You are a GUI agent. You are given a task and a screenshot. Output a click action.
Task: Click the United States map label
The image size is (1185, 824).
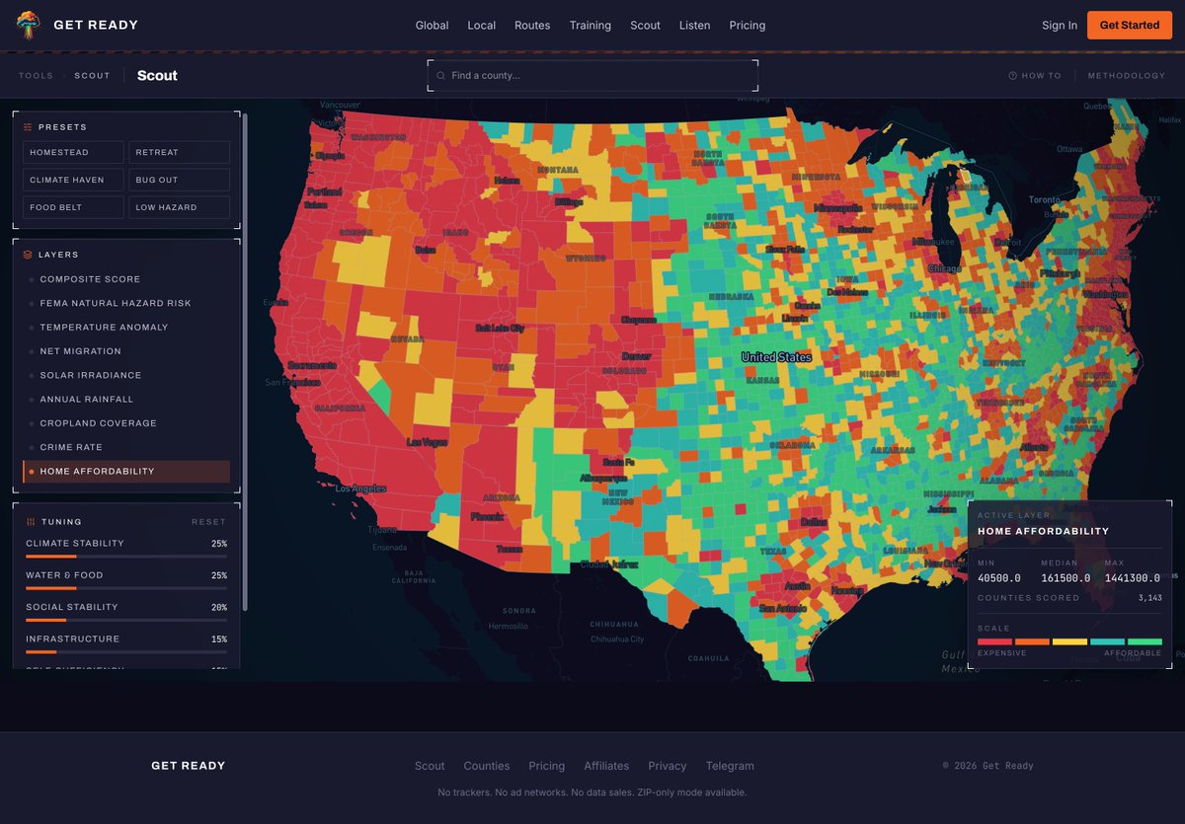(x=776, y=357)
